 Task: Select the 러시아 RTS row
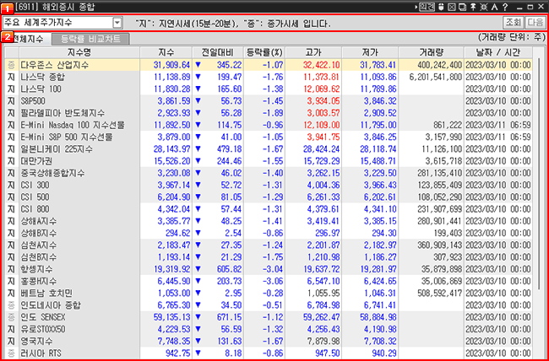click(269, 353)
